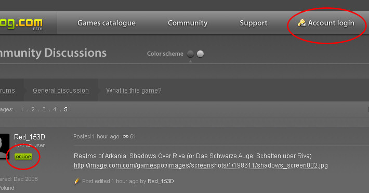369x193 pixels.
Task: Click the Account login link
Action: 331,23
